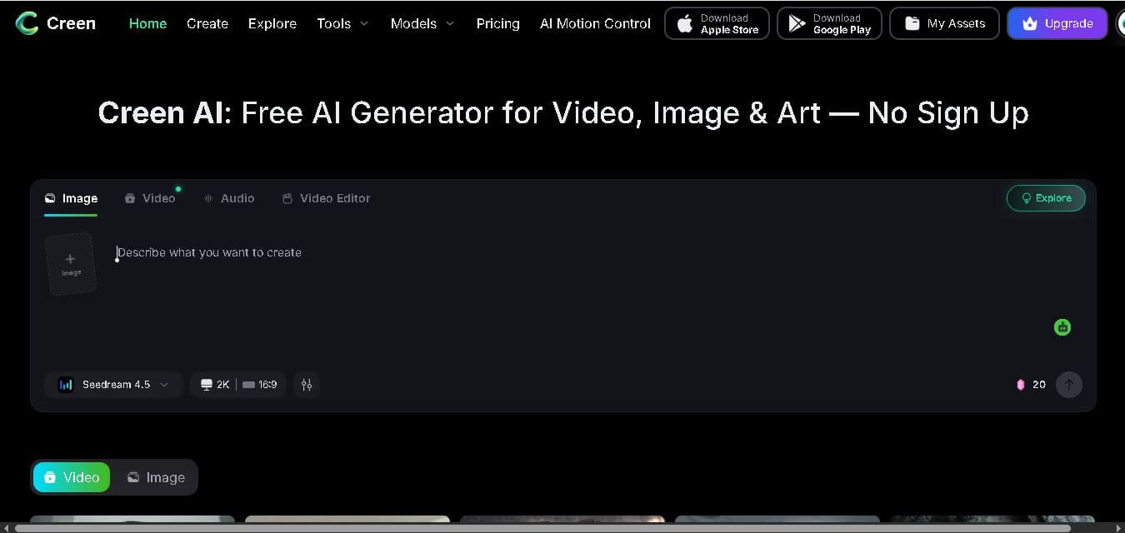
Task: Expand the Models dropdown menu
Action: coord(422,23)
